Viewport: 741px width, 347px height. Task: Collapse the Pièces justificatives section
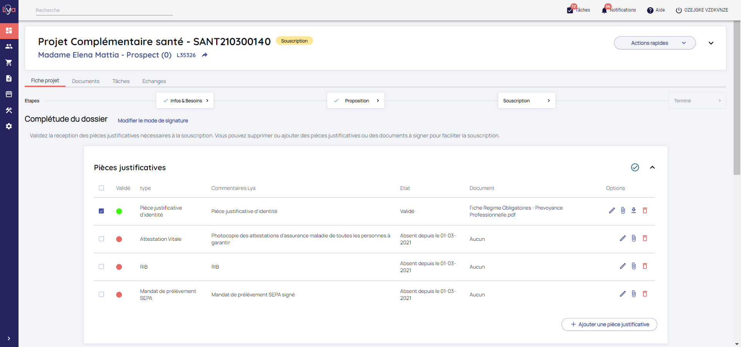point(652,168)
